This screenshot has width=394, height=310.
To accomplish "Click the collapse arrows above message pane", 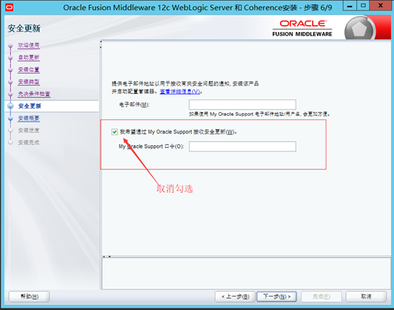I will pos(107,257).
